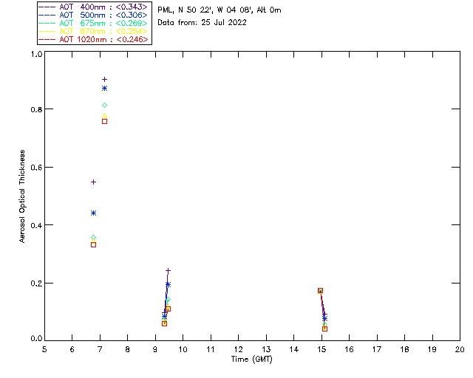
Task: Click the AOT 500nm legend entry
Action: click(x=94, y=15)
